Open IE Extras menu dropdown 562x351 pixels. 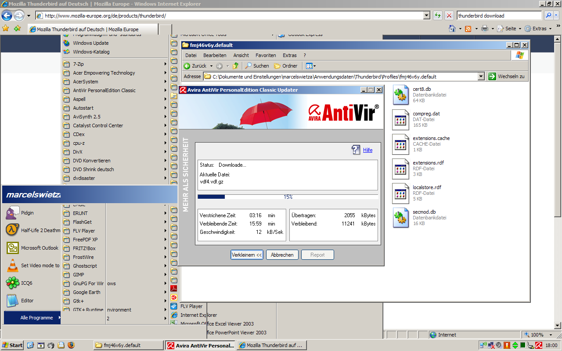click(539, 29)
